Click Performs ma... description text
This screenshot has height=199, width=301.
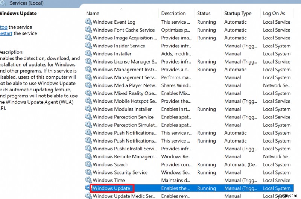(x=176, y=77)
